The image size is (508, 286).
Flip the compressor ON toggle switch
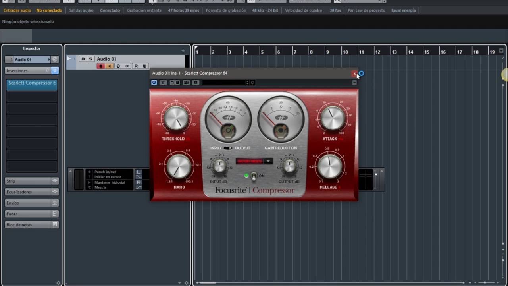pos(253,176)
